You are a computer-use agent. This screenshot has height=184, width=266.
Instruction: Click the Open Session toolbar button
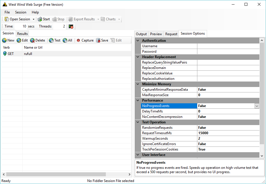click(x=17, y=19)
